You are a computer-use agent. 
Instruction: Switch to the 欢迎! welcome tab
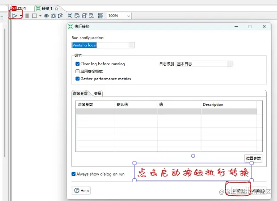pos(19,8)
